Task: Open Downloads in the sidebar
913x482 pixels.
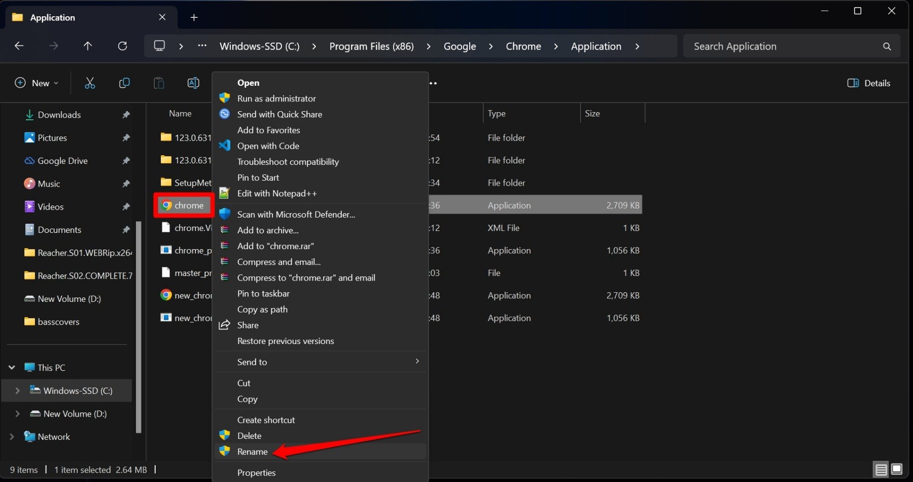Action: (x=59, y=115)
